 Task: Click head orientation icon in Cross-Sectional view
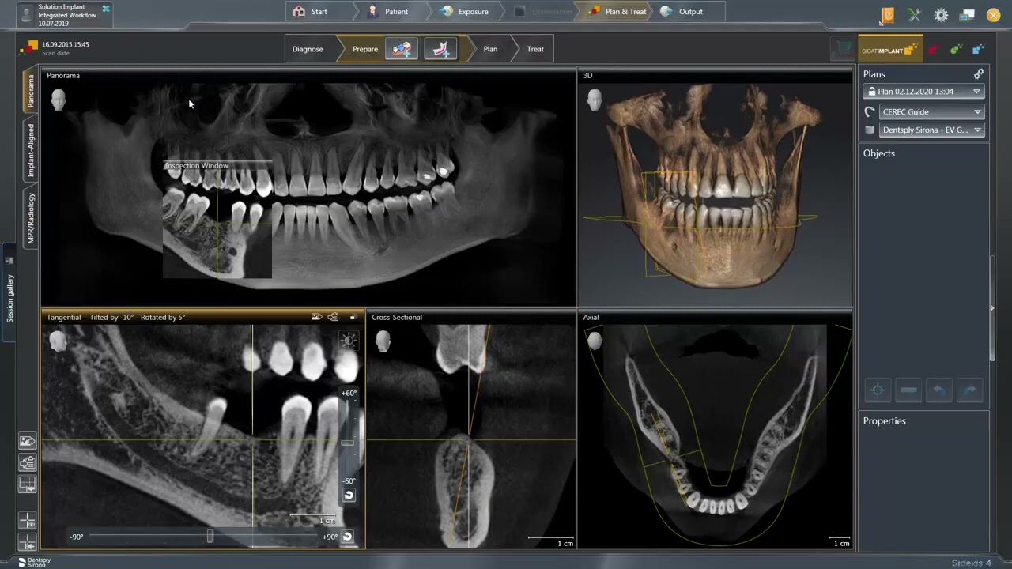point(383,341)
